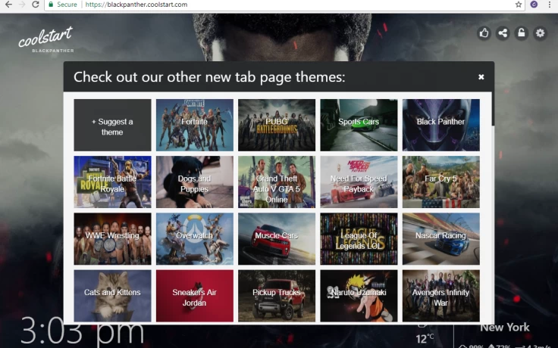
Task: Open the Fortnite Battle Royale theme
Action: pos(112,182)
